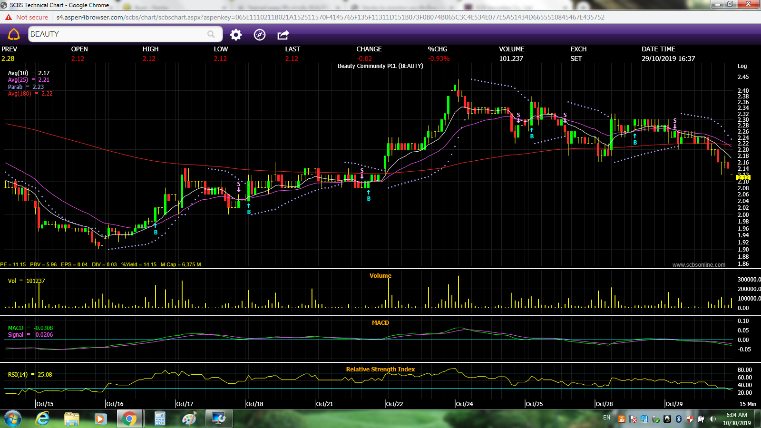Click the www.scbsonline.com link
The width and height of the screenshot is (761, 428).
point(699,265)
